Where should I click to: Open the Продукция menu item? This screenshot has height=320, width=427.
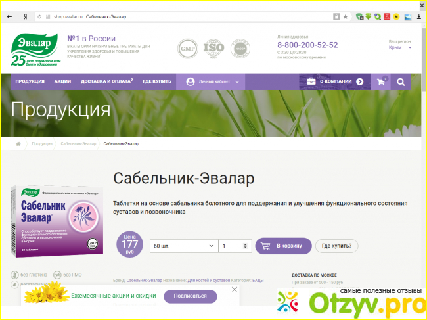[x=30, y=81]
